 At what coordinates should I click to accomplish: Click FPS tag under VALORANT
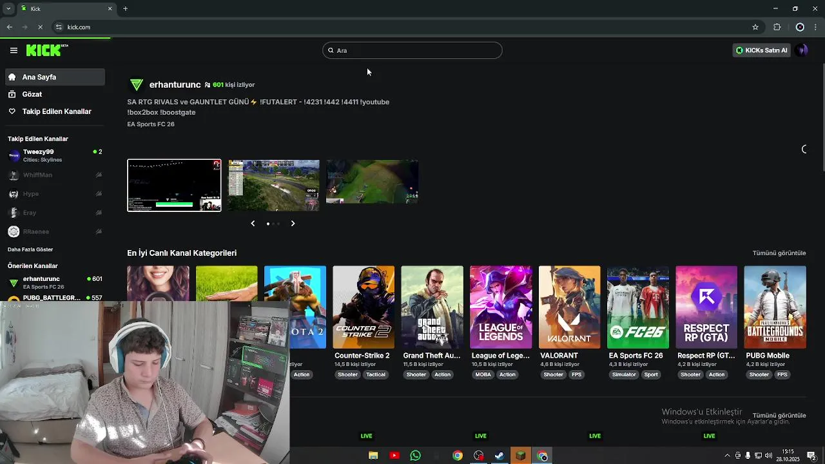point(576,374)
